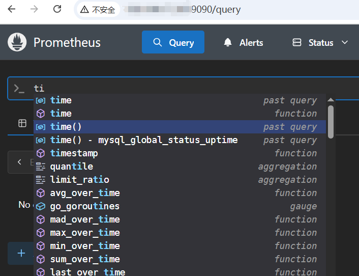This screenshot has height=276, width=359.
Task: Click the server icon beside Status
Action: (x=297, y=42)
